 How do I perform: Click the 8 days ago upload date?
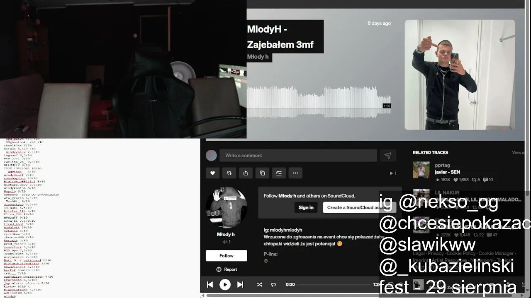tap(379, 23)
